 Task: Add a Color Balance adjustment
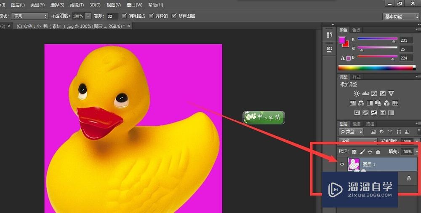(x=361, y=103)
